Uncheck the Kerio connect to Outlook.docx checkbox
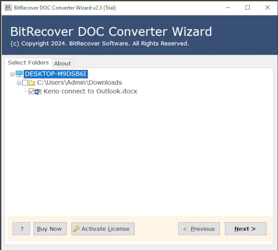 tap(32, 91)
